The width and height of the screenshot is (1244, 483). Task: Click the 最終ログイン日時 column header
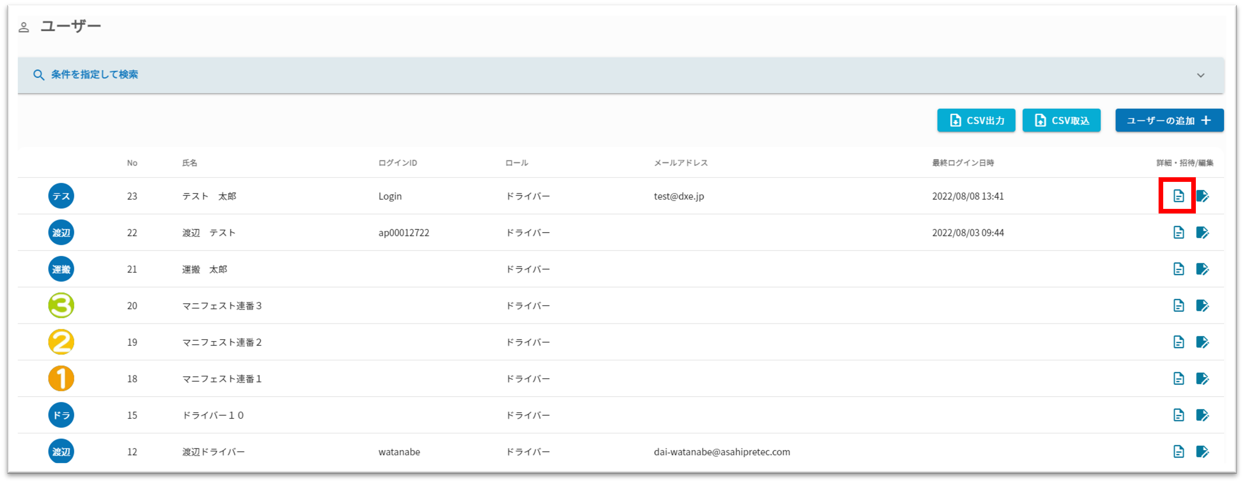click(x=963, y=163)
